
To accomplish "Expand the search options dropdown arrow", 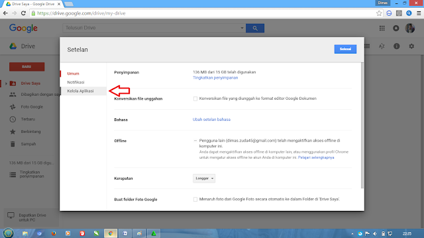I will [242, 28].
